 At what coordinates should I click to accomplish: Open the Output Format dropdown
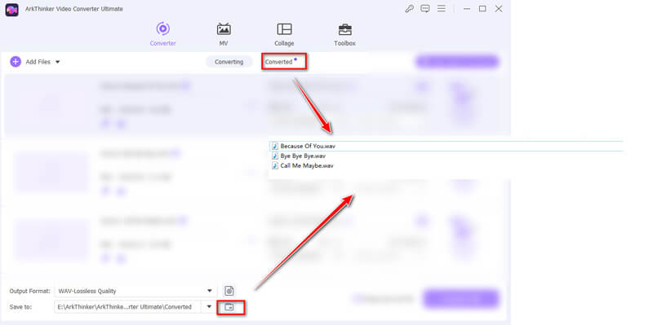coord(135,291)
